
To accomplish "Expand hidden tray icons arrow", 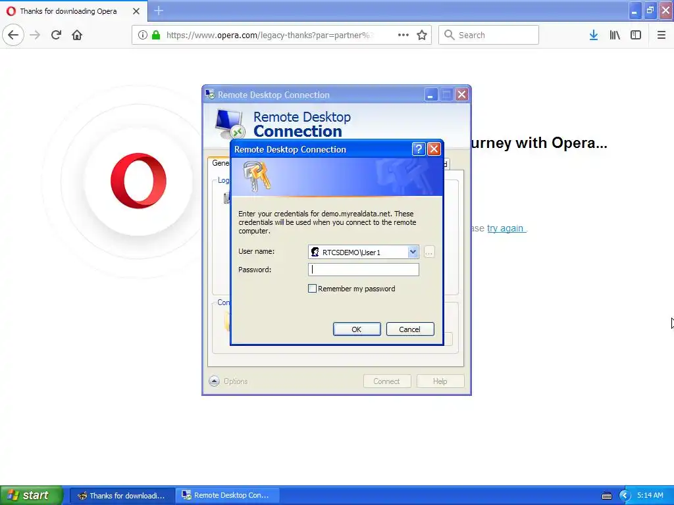I will click(625, 496).
